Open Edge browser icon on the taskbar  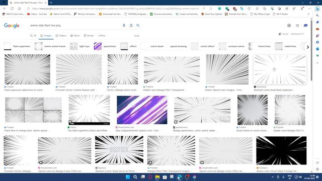click(180, 177)
